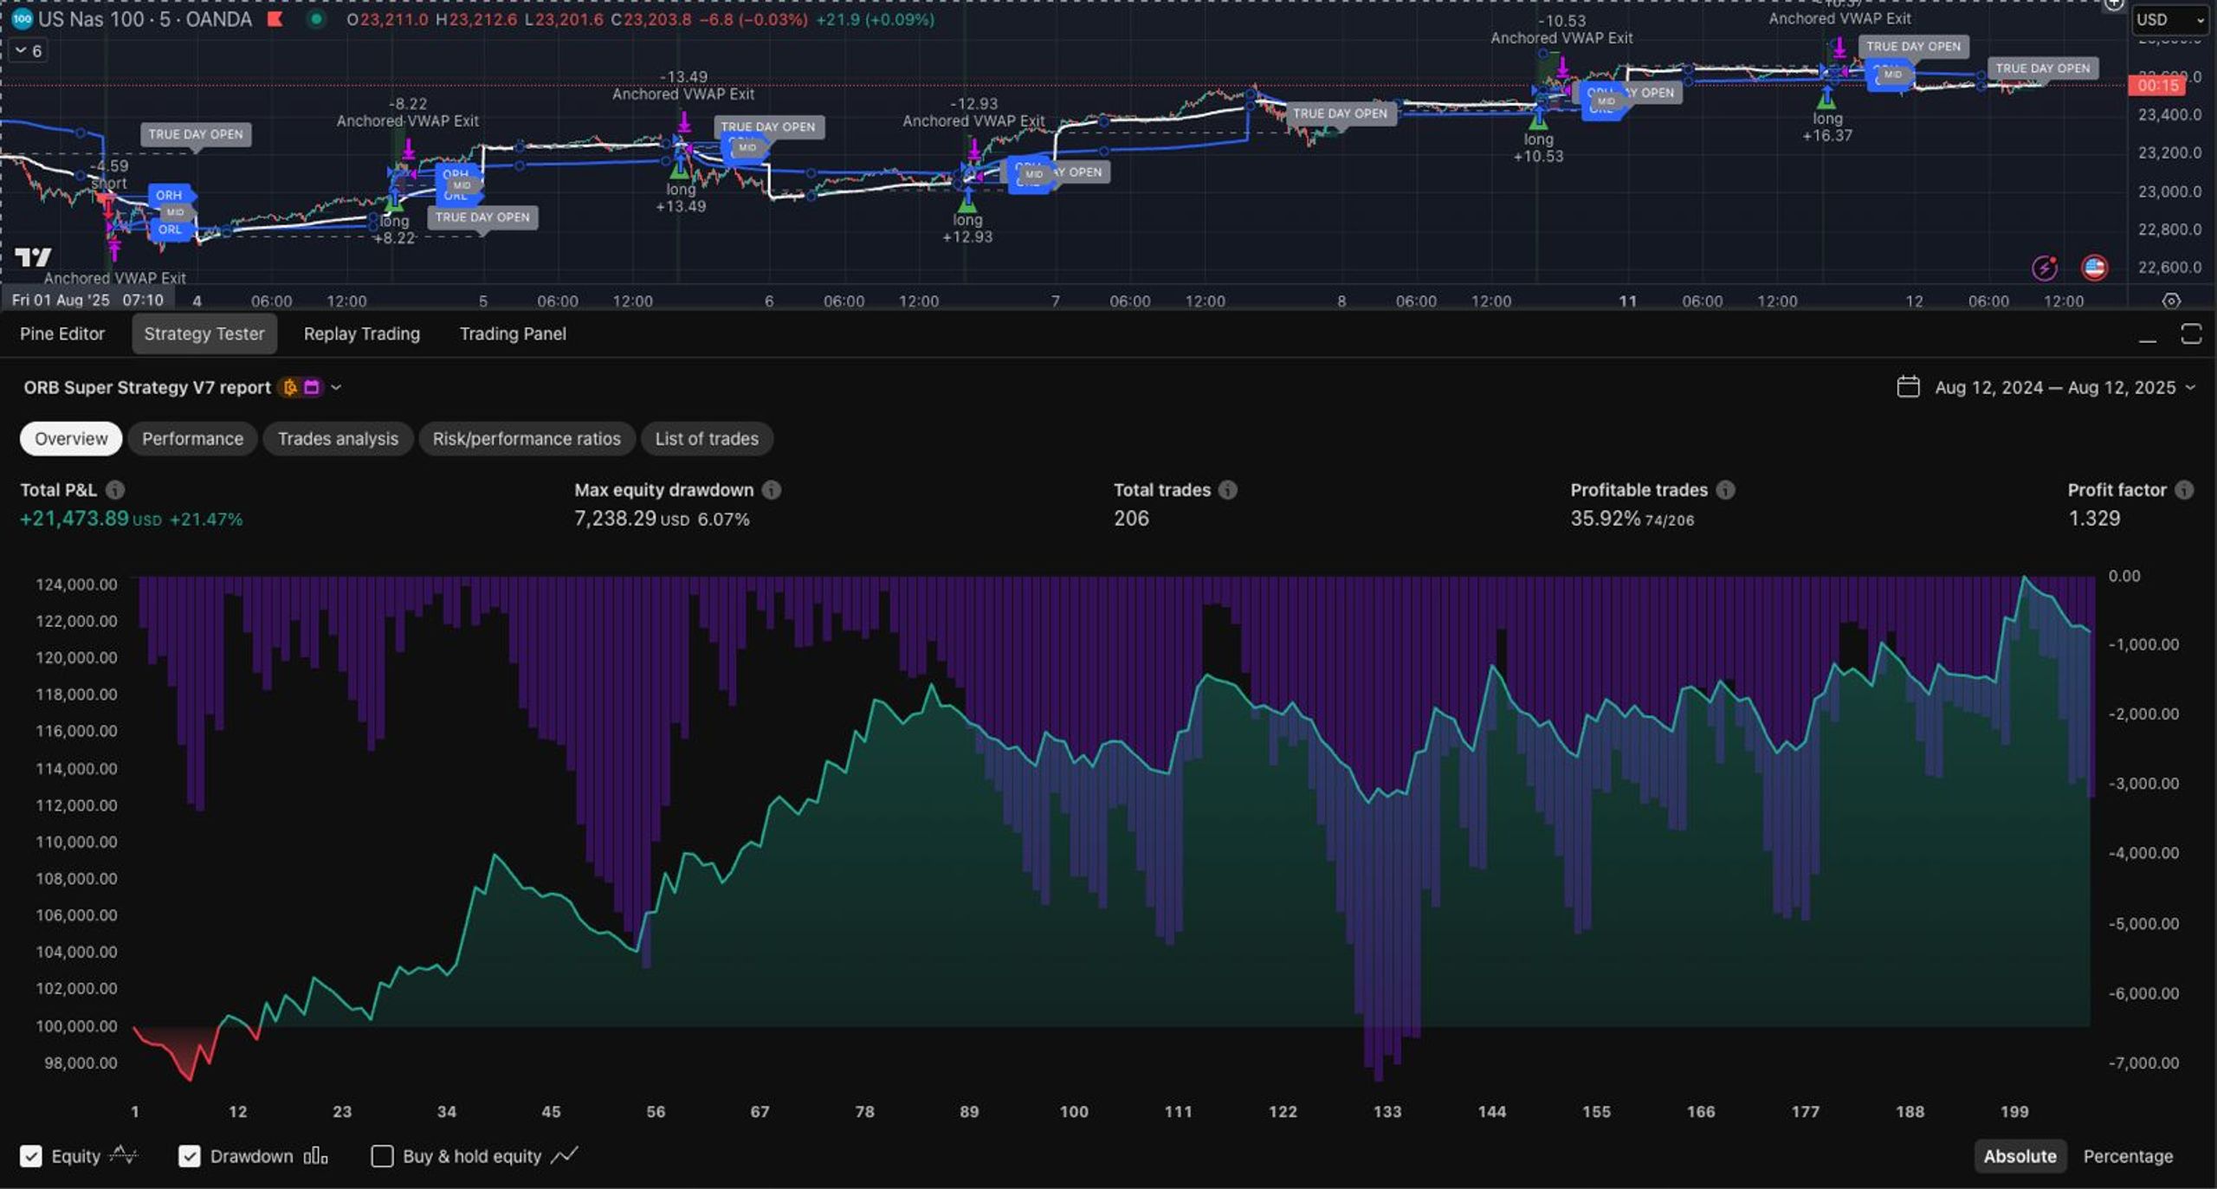Select the Overview report tab
This screenshot has height=1189, width=2217.
(71, 438)
